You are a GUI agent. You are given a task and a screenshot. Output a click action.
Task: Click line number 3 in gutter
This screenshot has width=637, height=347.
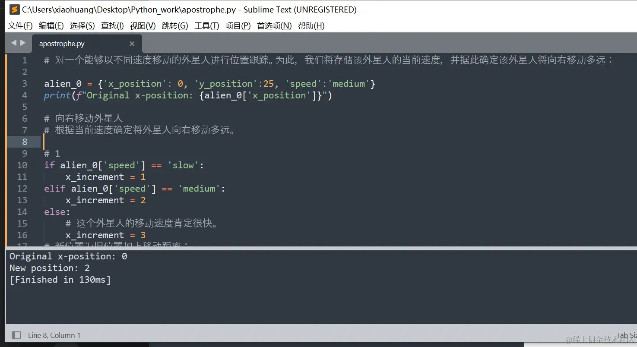(x=25, y=83)
